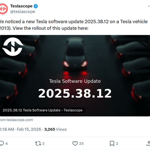Click the 'Tesla Software Update' heading in the image
The image size is (150, 150).
tap(75, 81)
